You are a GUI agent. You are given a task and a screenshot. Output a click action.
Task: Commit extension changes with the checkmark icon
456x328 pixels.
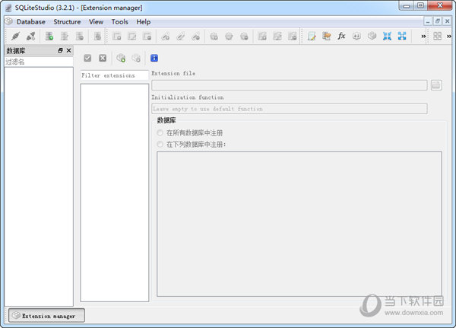87,58
